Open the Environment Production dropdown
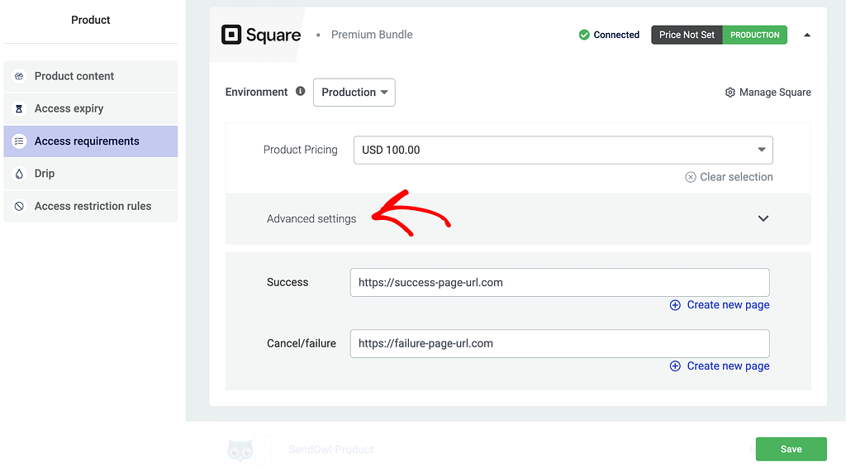Viewport: 846px width, 473px height. click(354, 93)
